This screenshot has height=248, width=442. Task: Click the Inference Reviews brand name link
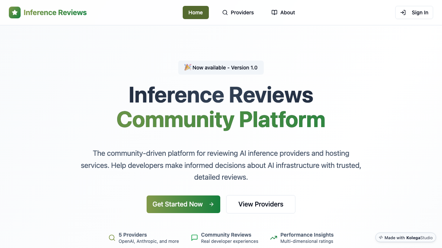[55, 12]
